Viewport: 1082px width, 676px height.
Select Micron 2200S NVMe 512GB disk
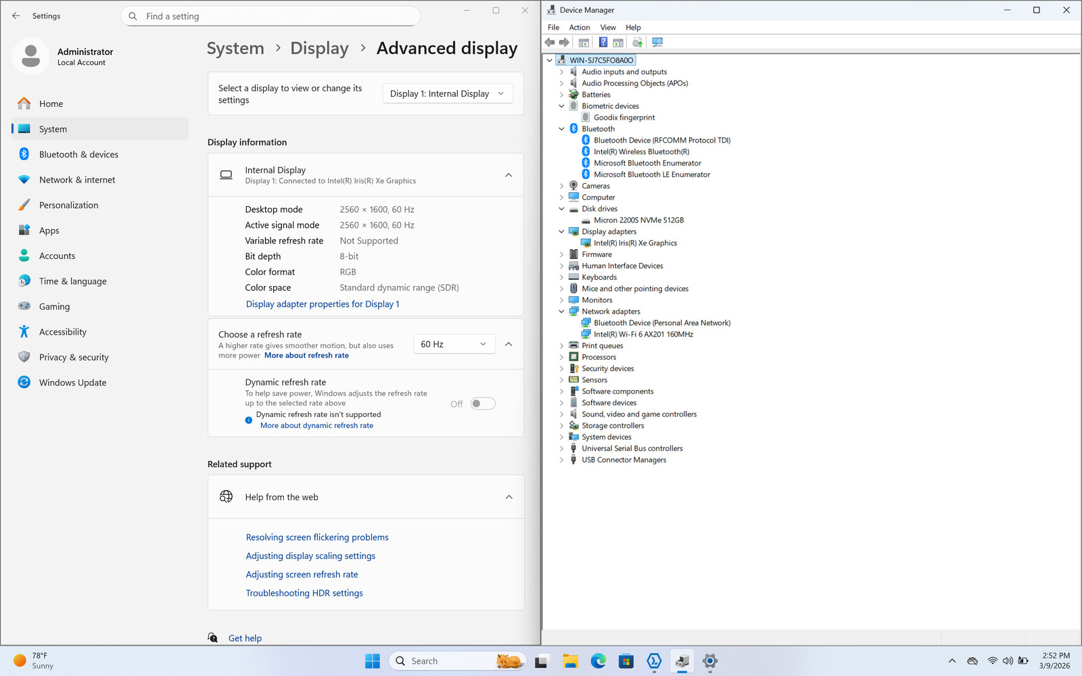(x=638, y=220)
